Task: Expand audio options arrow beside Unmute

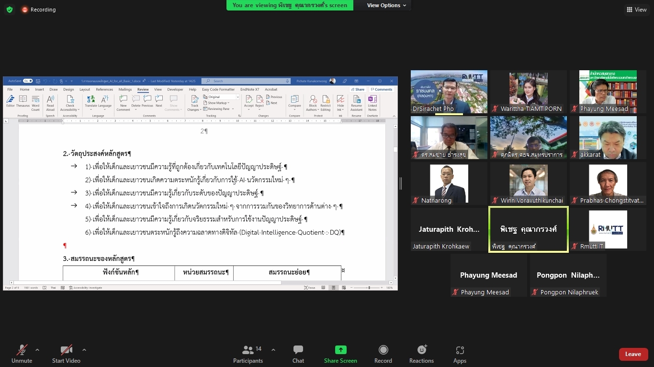Action: [37, 350]
